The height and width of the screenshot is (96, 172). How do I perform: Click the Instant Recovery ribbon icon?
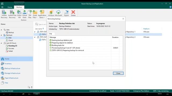click(x=4, y=14)
